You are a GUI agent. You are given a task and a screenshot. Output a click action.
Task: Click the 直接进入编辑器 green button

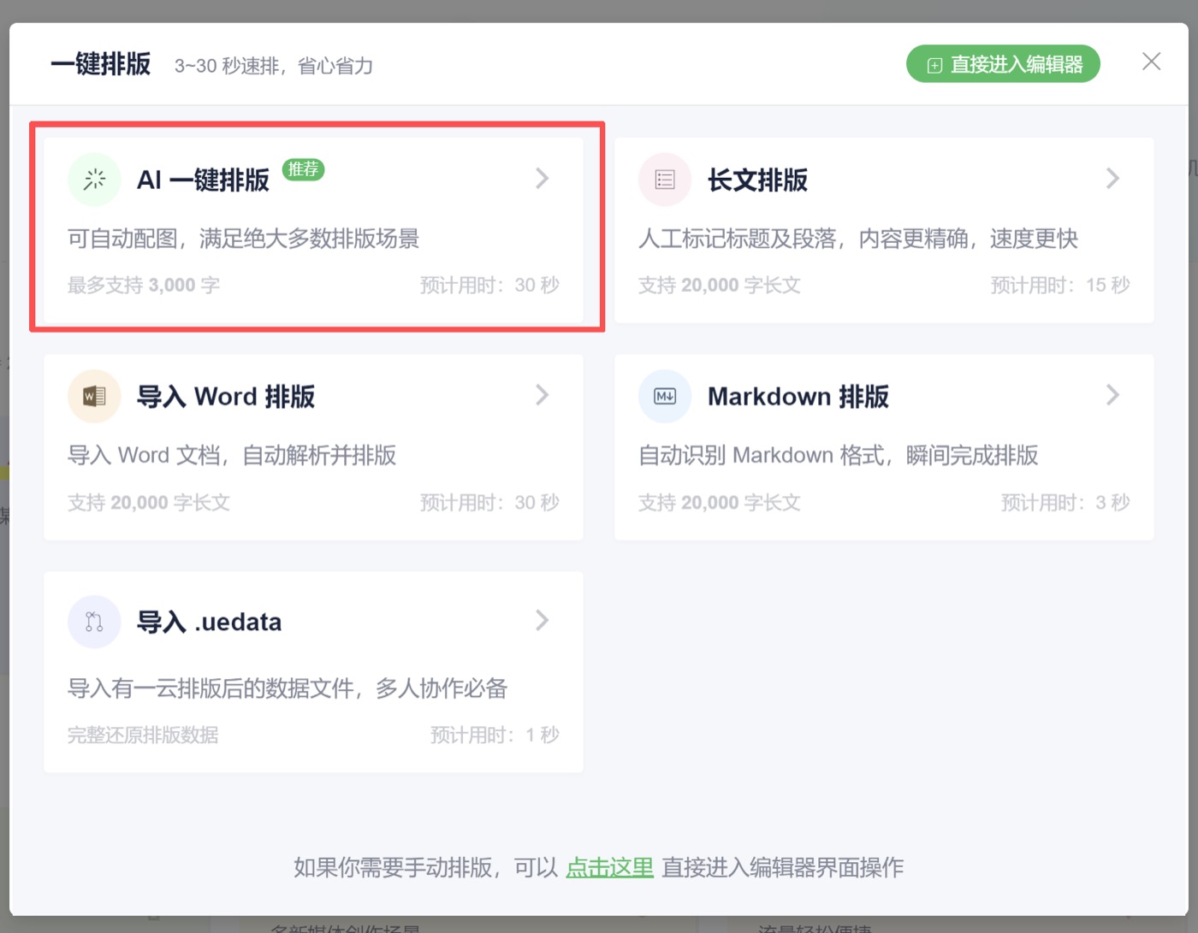[1003, 64]
